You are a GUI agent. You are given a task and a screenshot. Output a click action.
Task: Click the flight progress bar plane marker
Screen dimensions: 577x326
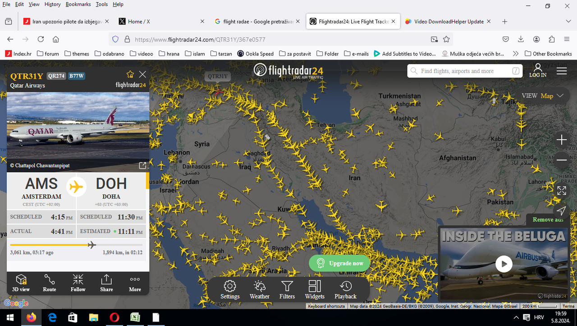click(92, 245)
